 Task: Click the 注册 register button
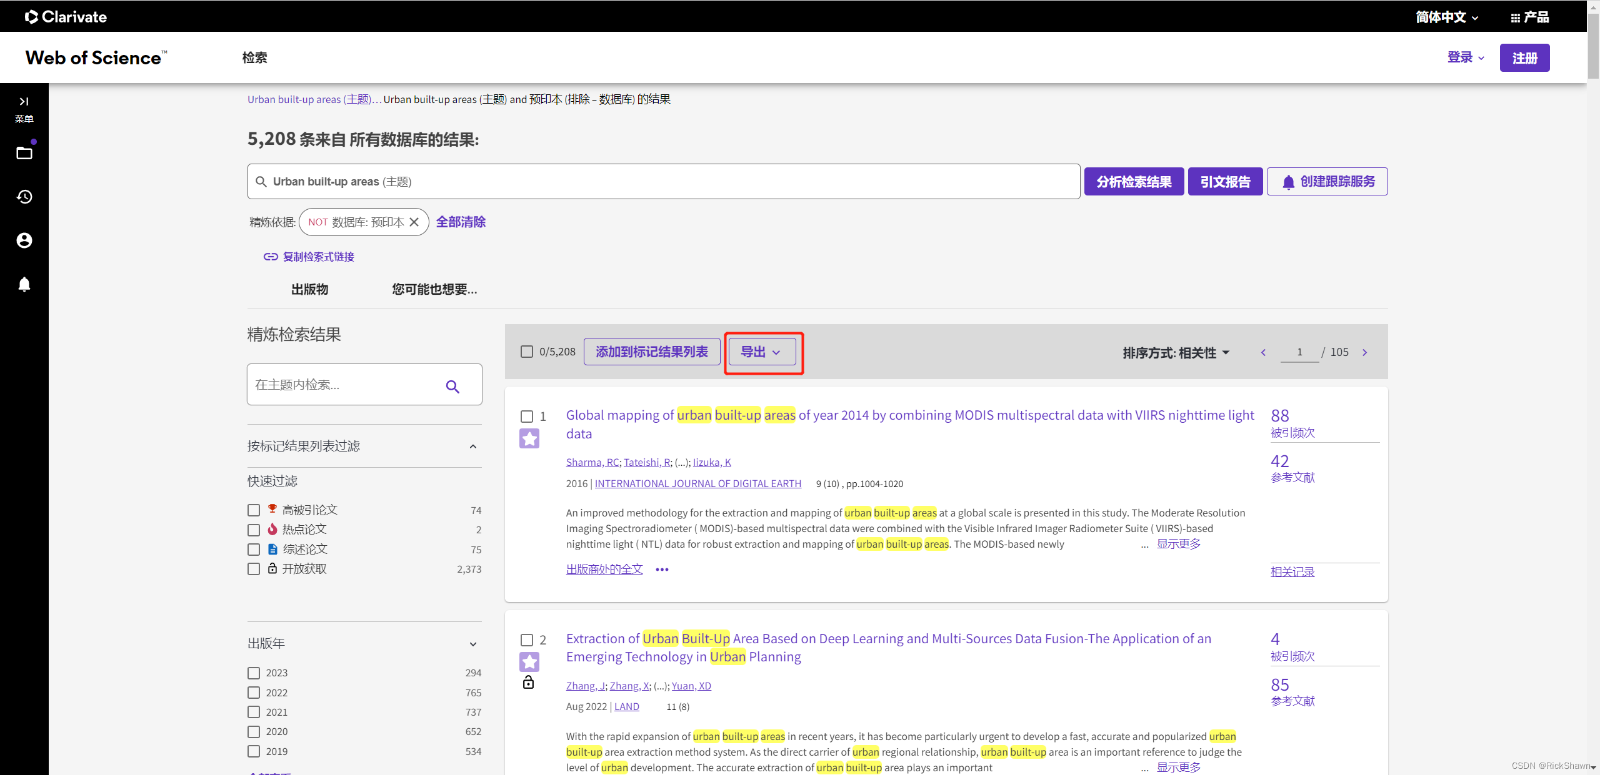click(x=1525, y=57)
